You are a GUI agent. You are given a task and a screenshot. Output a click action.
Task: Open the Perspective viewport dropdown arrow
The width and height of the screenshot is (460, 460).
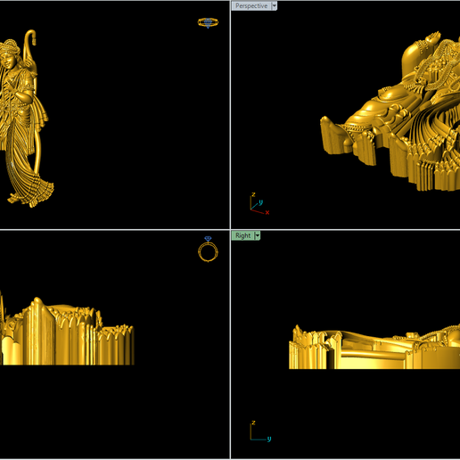coord(275,6)
